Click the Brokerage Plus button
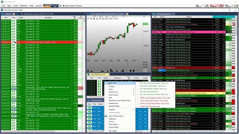Image resolution: width=239 pixels, height=134 pixels. click(x=51, y=6)
